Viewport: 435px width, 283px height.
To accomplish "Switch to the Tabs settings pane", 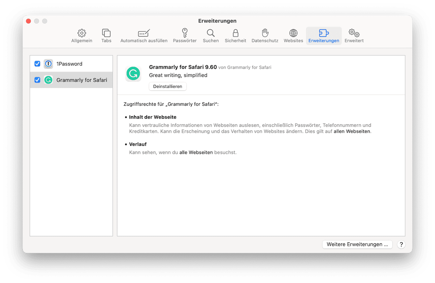I will 106,36.
